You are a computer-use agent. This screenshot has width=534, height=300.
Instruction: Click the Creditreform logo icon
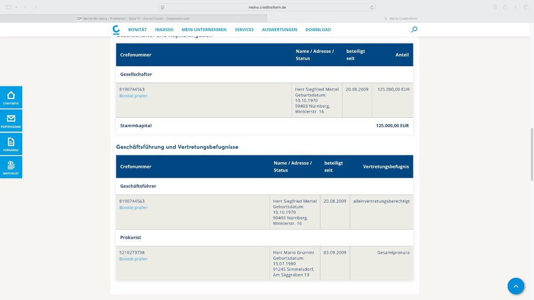tap(116, 30)
